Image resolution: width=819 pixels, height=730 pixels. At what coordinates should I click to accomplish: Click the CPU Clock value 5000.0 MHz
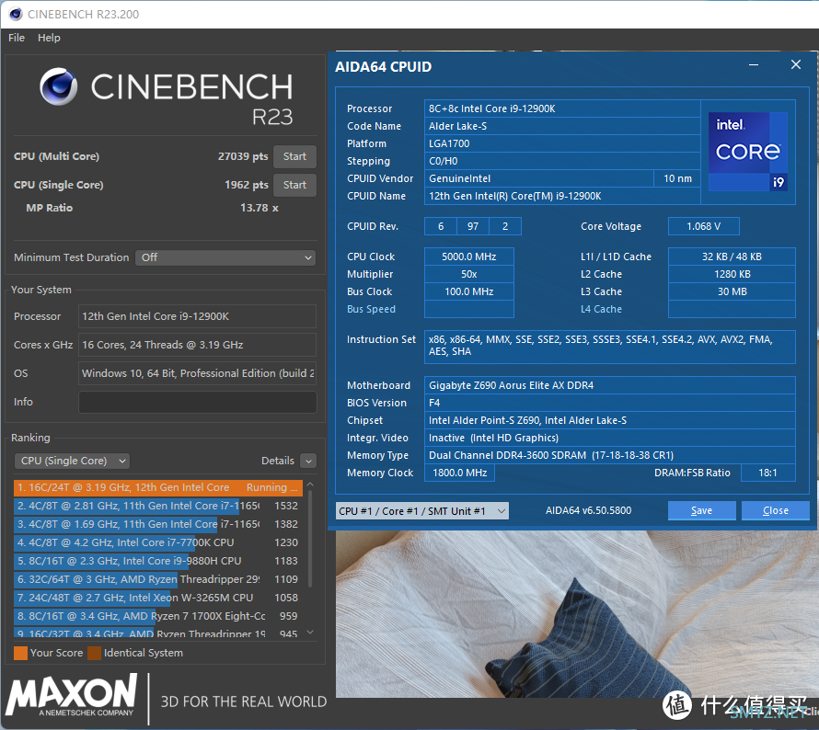pos(469,257)
